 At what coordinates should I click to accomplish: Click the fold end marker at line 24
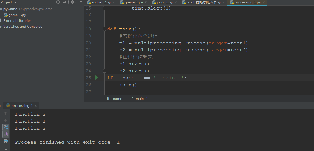104,71
